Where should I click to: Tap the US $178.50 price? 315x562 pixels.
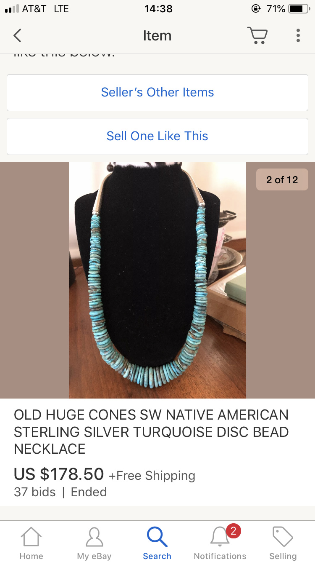[x=59, y=474]
